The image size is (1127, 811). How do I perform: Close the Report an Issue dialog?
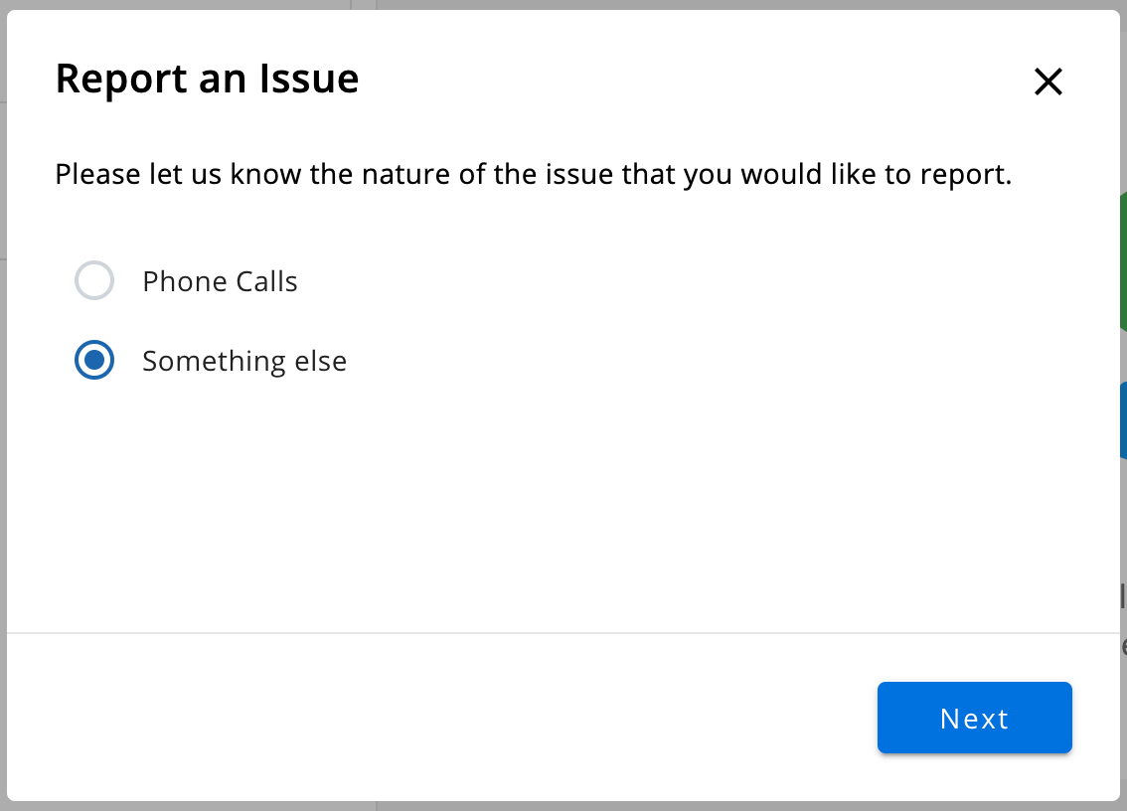pos(1047,81)
